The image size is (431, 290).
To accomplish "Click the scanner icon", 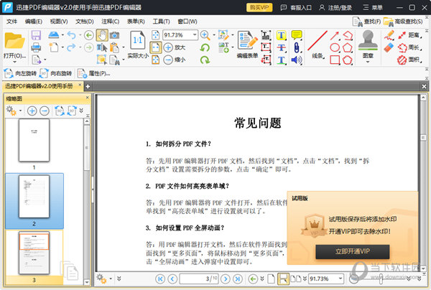I will coord(54,35).
